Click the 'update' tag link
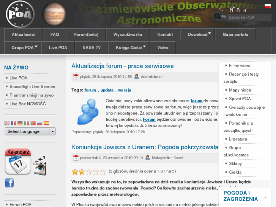 [107, 90]
